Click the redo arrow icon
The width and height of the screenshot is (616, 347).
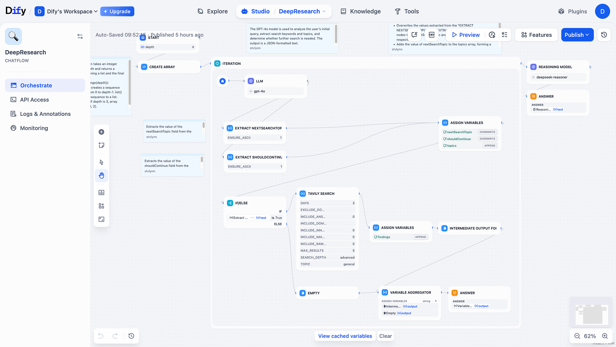115,336
